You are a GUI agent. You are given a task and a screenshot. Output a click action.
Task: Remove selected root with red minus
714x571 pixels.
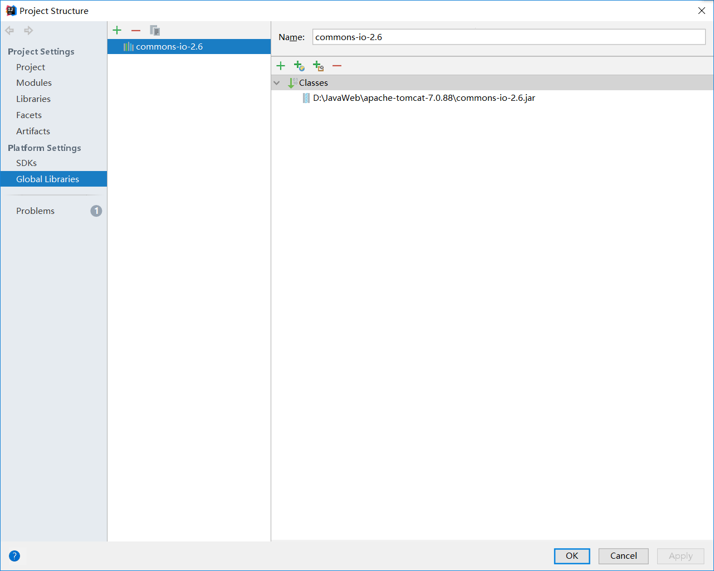tap(337, 66)
